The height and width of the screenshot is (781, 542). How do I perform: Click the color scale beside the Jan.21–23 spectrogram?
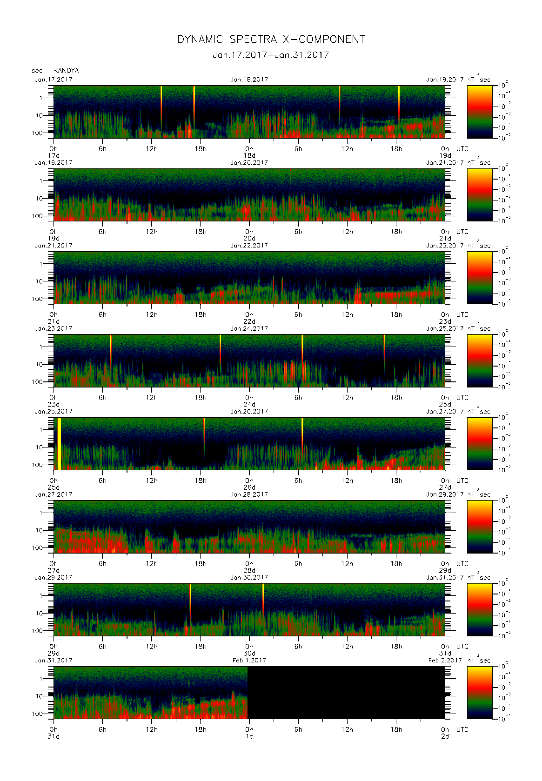point(480,278)
